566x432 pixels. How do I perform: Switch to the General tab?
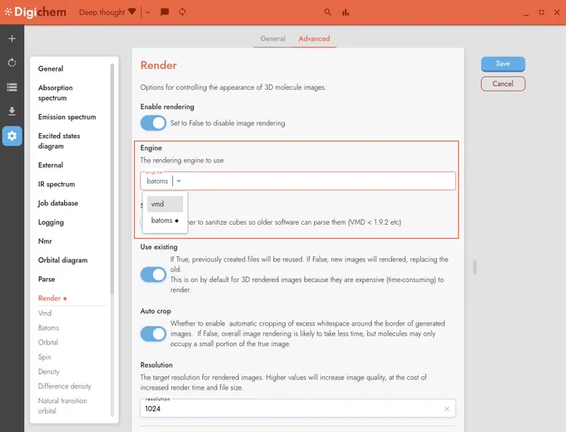click(x=272, y=38)
